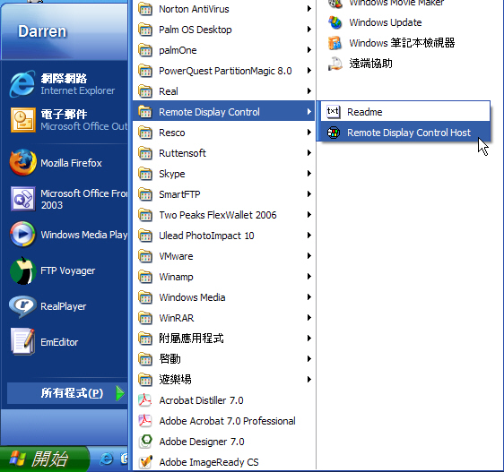The image size is (504, 472).
Task: Click 電子郵件 Microsoft Office Outlook label
Action: [x=84, y=120]
